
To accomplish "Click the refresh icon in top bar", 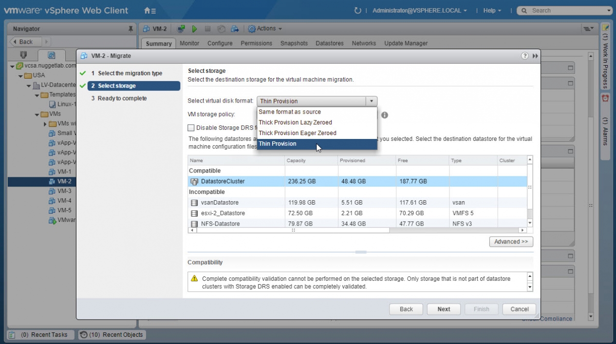I will [x=358, y=10].
